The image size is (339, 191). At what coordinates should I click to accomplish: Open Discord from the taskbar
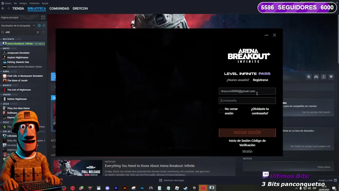pos(107,188)
